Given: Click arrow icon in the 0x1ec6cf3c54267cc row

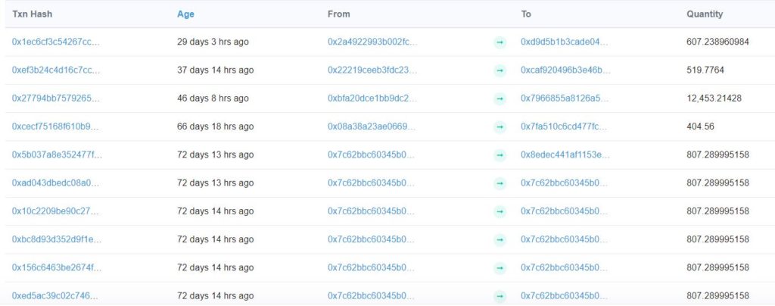Looking at the screenshot, I should (500, 42).
